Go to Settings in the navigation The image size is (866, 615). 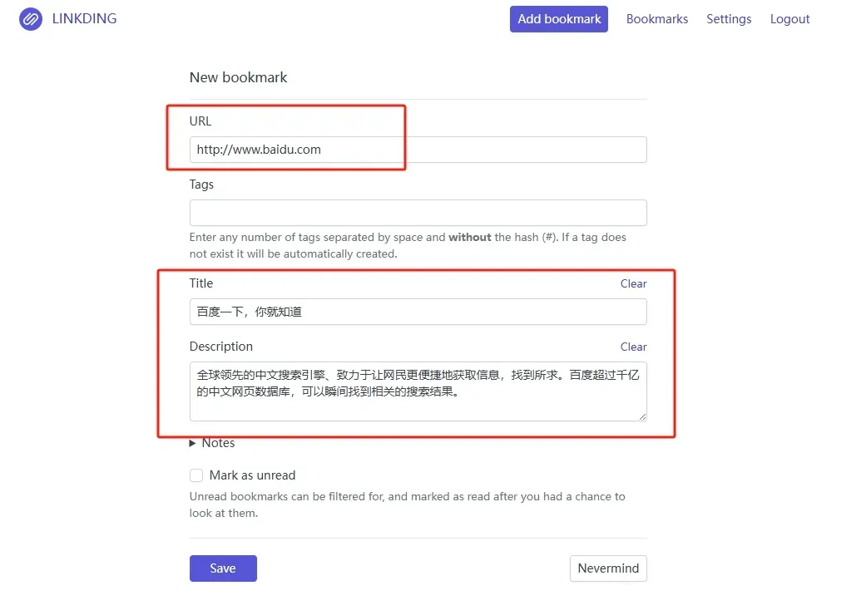[x=729, y=19]
